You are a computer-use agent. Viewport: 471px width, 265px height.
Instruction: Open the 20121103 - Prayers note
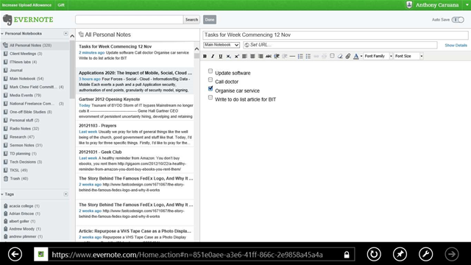pyautogui.click(x=135, y=134)
